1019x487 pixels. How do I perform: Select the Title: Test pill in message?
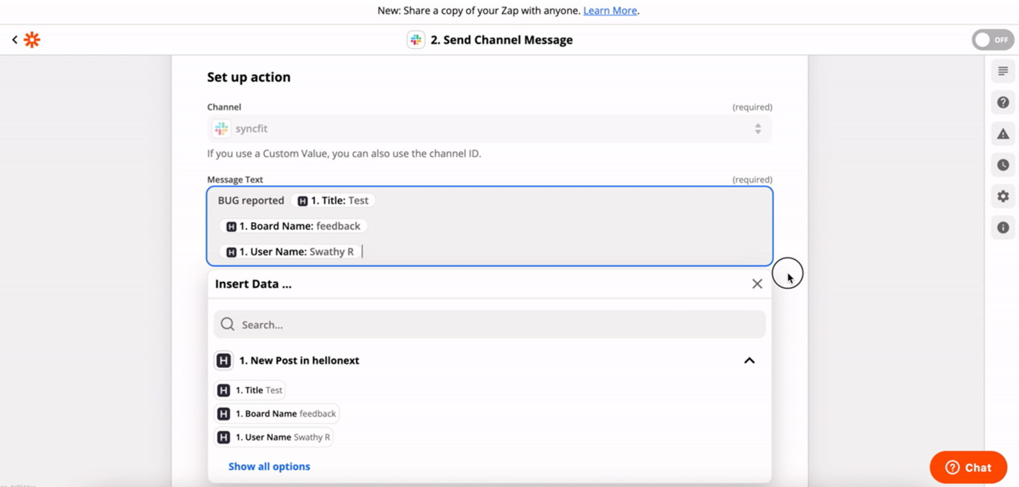click(x=333, y=200)
